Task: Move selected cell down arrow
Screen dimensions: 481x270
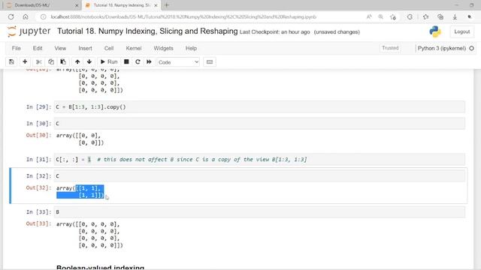Action: coord(89,61)
